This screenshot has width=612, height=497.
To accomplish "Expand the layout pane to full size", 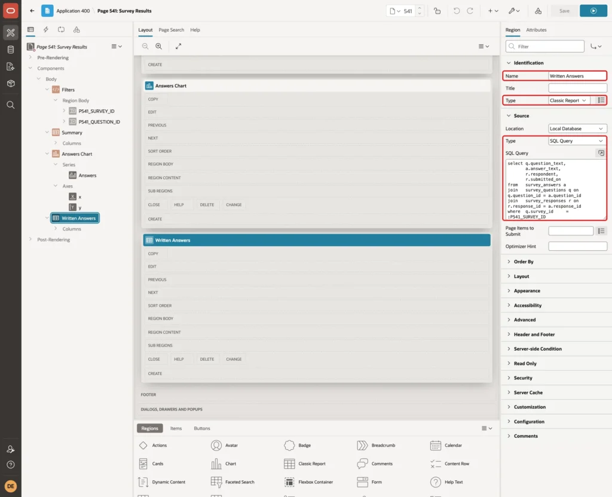I will [x=178, y=46].
